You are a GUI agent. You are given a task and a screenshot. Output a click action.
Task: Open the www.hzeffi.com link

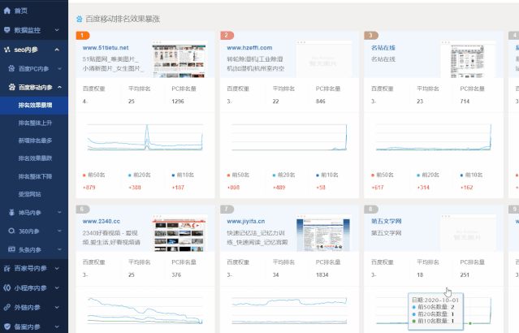click(249, 48)
